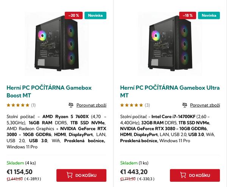This screenshot has width=227, height=187.
Task: Open Gamebox Boost MT product image
Action: pos(56,44)
